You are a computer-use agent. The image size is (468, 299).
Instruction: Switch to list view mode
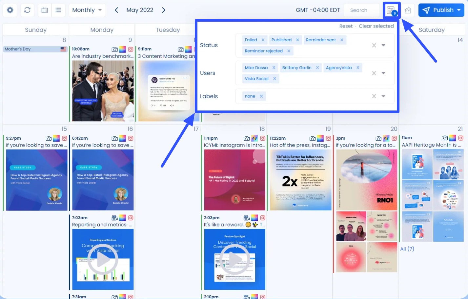coord(58,10)
